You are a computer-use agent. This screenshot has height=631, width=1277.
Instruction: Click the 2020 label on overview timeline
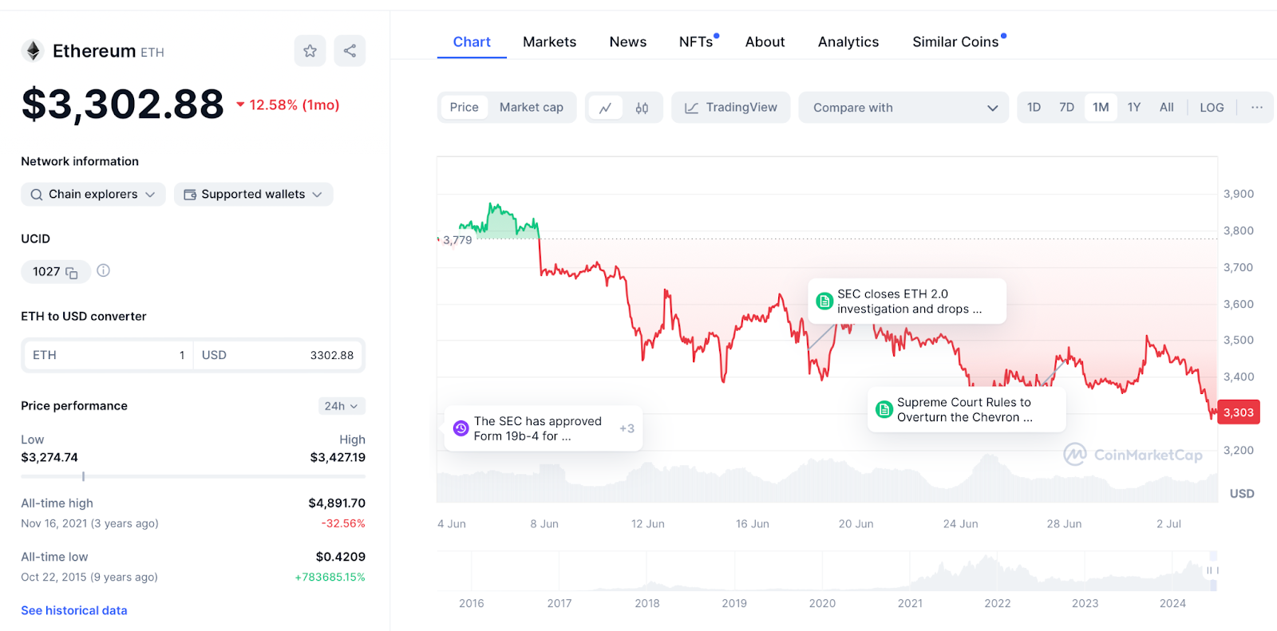click(x=822, y=604)
